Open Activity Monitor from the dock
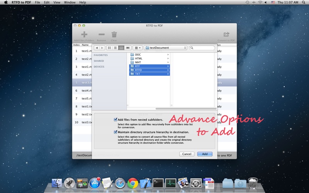The height and width of the screenshot is (193, 309). point(171,183)
